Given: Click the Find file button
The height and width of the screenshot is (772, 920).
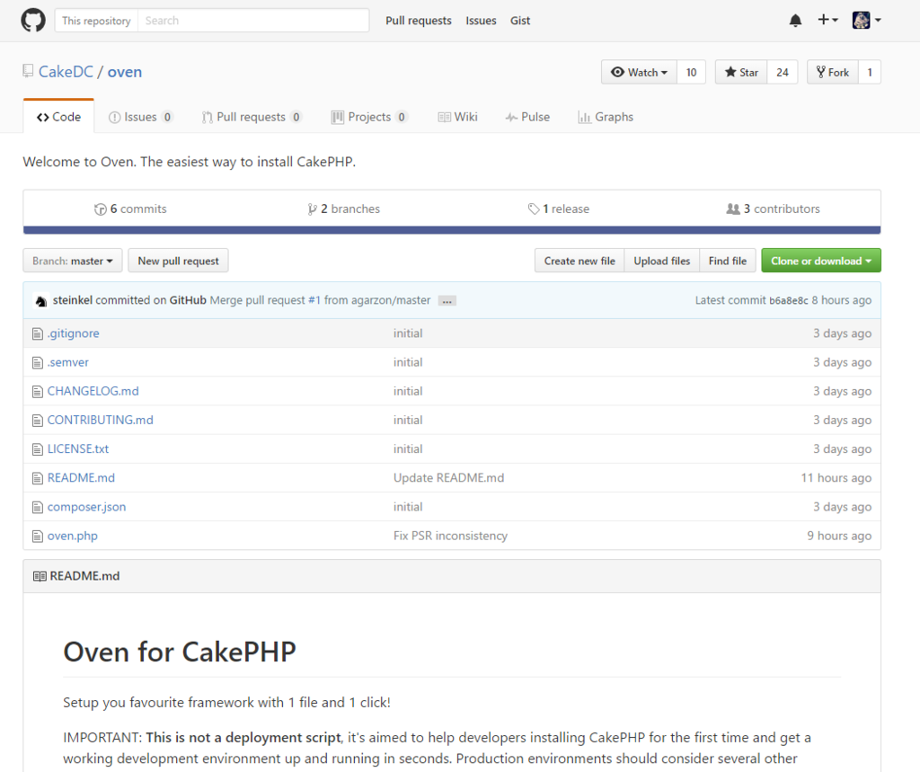Looking at the screenshot, I should pos(728,261).
